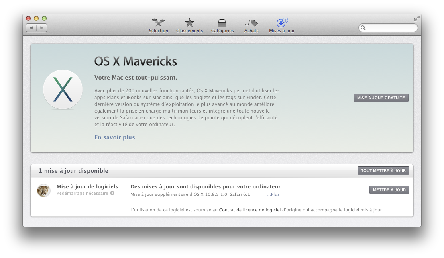
Task: Click the 1 mise à jour disponible heading
Action: [x=74, y=170]
